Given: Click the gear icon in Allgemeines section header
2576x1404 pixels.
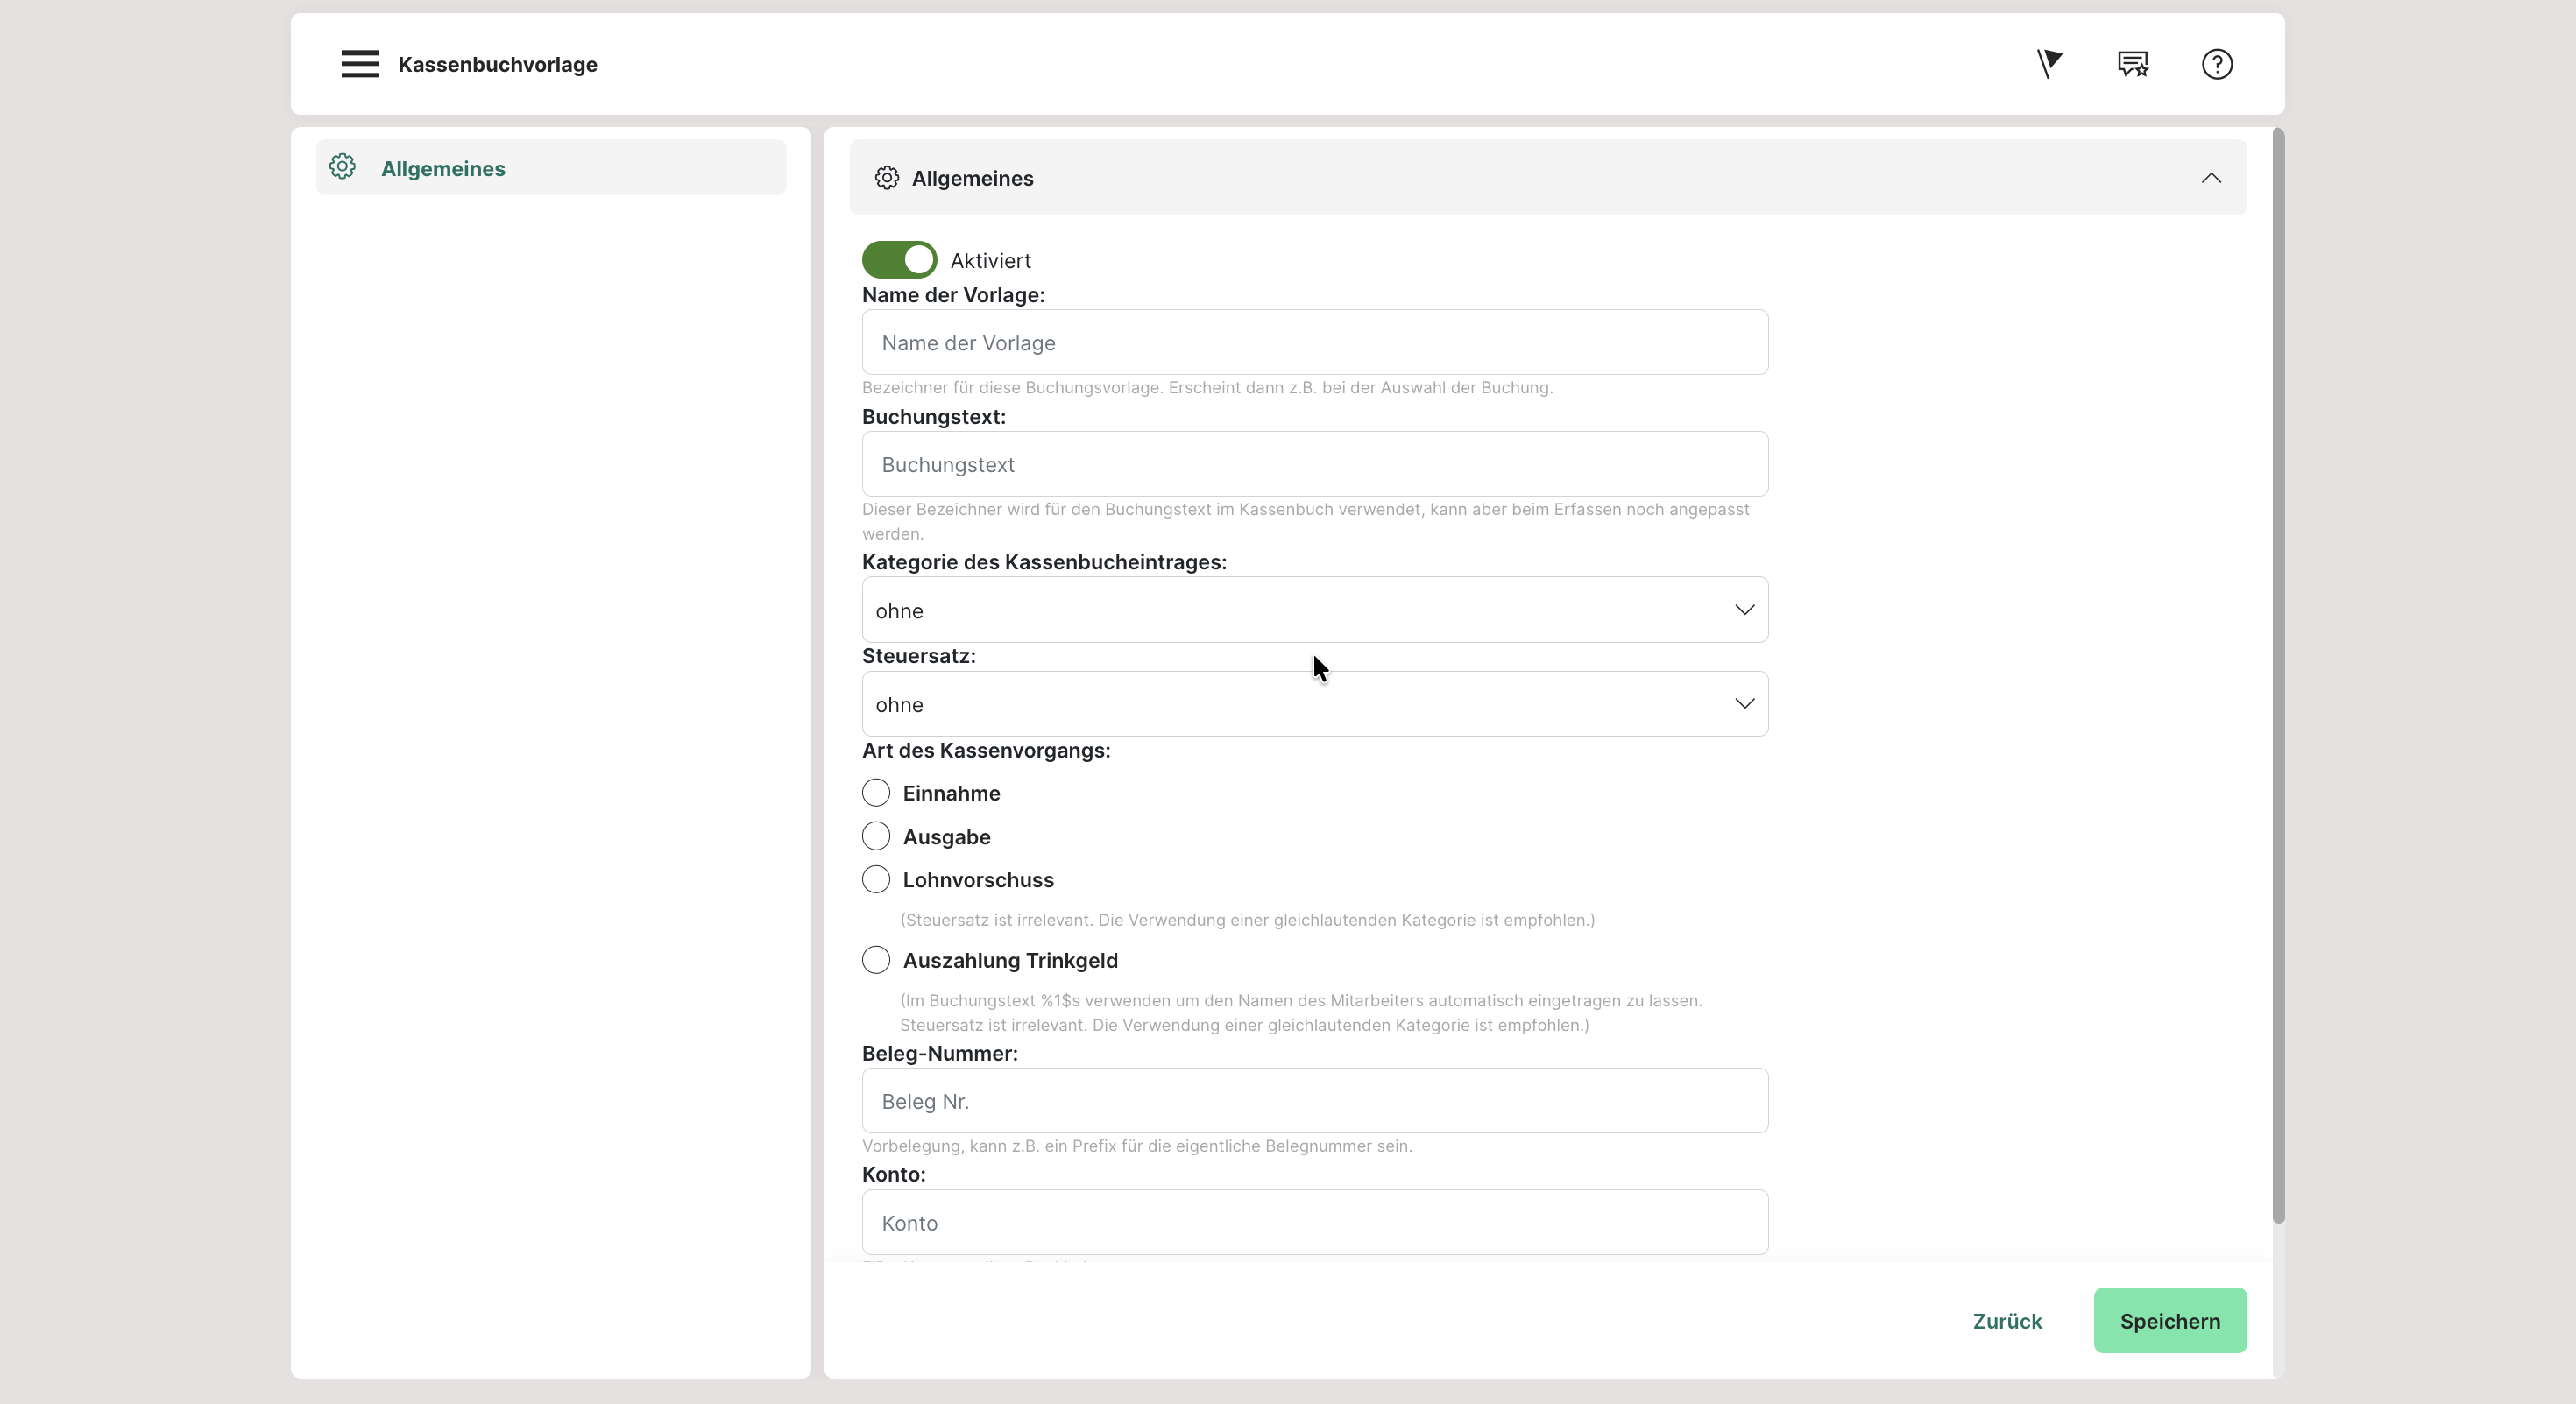Looking at the screenshot, I should click(886, 178).
